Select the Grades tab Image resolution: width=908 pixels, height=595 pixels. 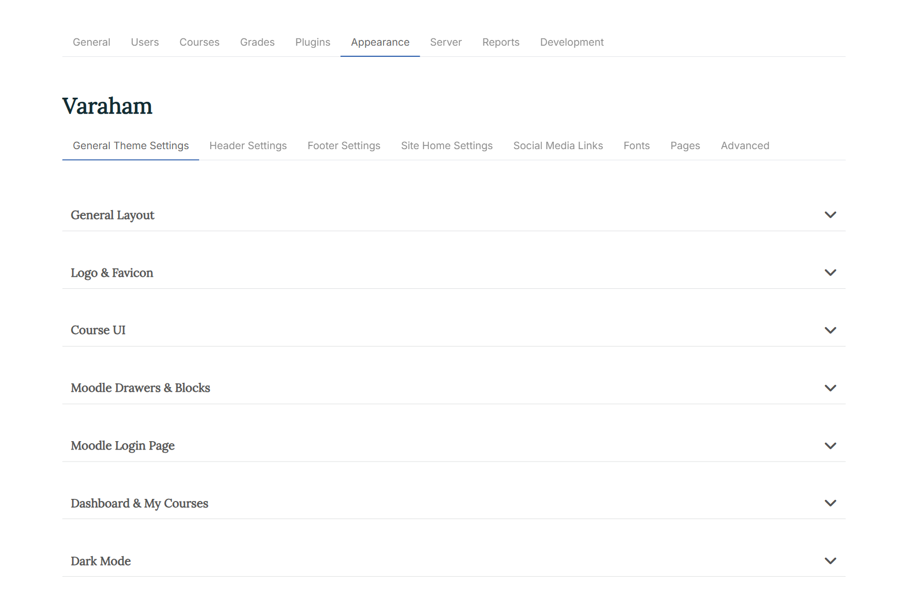(x=257, y=42)
